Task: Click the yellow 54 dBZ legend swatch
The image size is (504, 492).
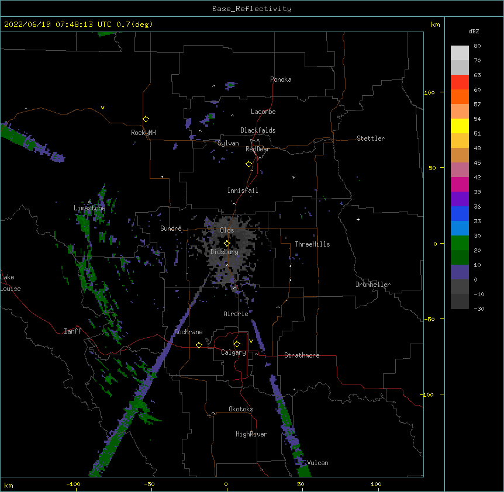Action: click(460, 126)
